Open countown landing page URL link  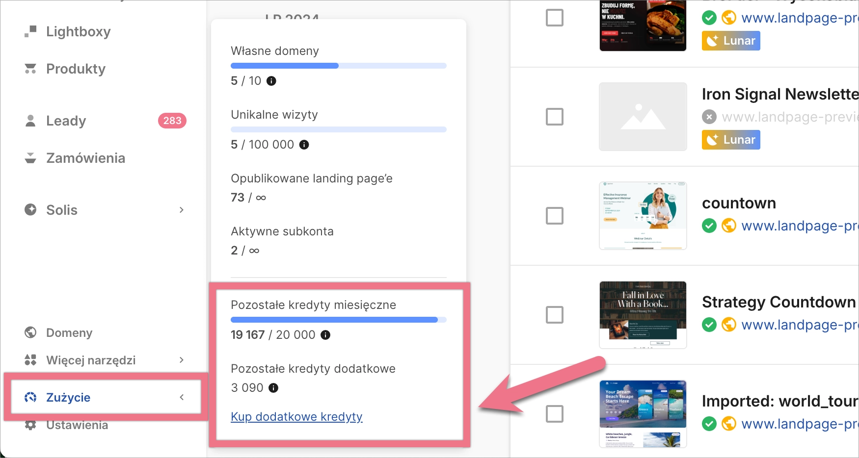(x=800, y=226)
